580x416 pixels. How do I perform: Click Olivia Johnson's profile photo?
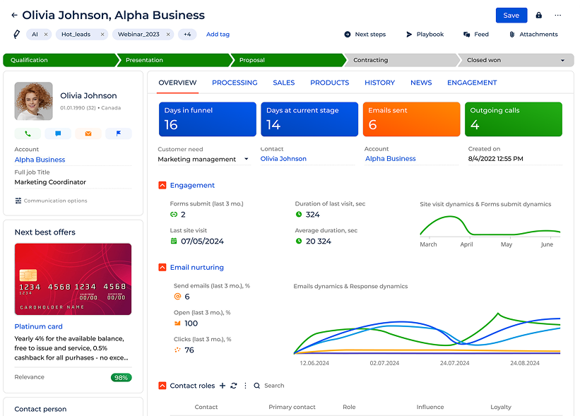point(34,101)
